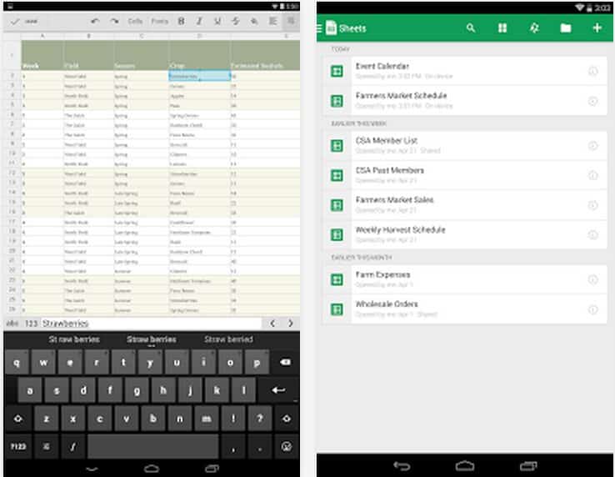This screenshot has width=615, height=477.
Task: Open the Cells formatting menu
Action: 135,21
